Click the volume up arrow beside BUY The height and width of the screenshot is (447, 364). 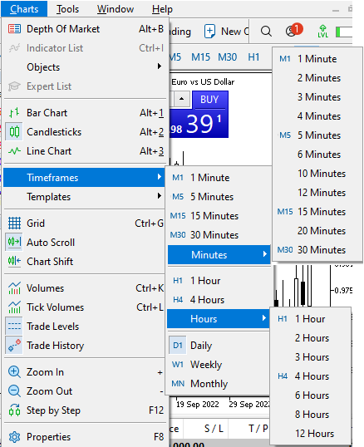point(181,99)
